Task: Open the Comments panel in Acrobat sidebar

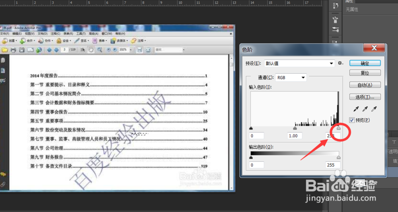Action: coord(3,175)
